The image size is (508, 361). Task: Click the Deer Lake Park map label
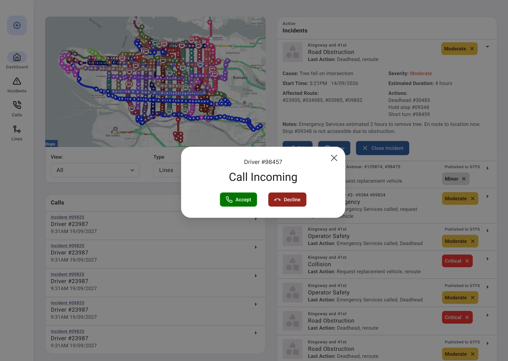pos(250,92)
